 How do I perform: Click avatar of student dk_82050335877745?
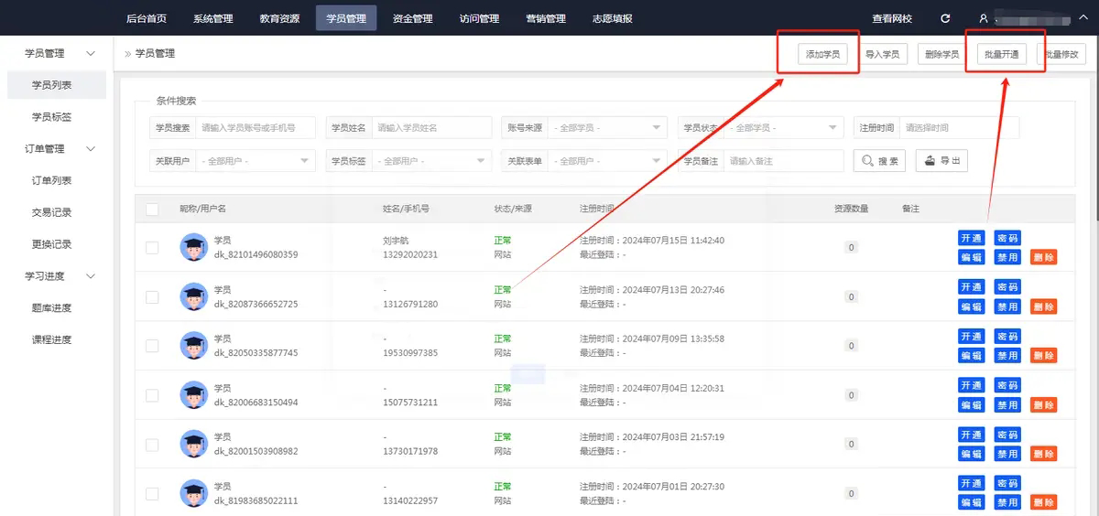click(x=193, y=346)
